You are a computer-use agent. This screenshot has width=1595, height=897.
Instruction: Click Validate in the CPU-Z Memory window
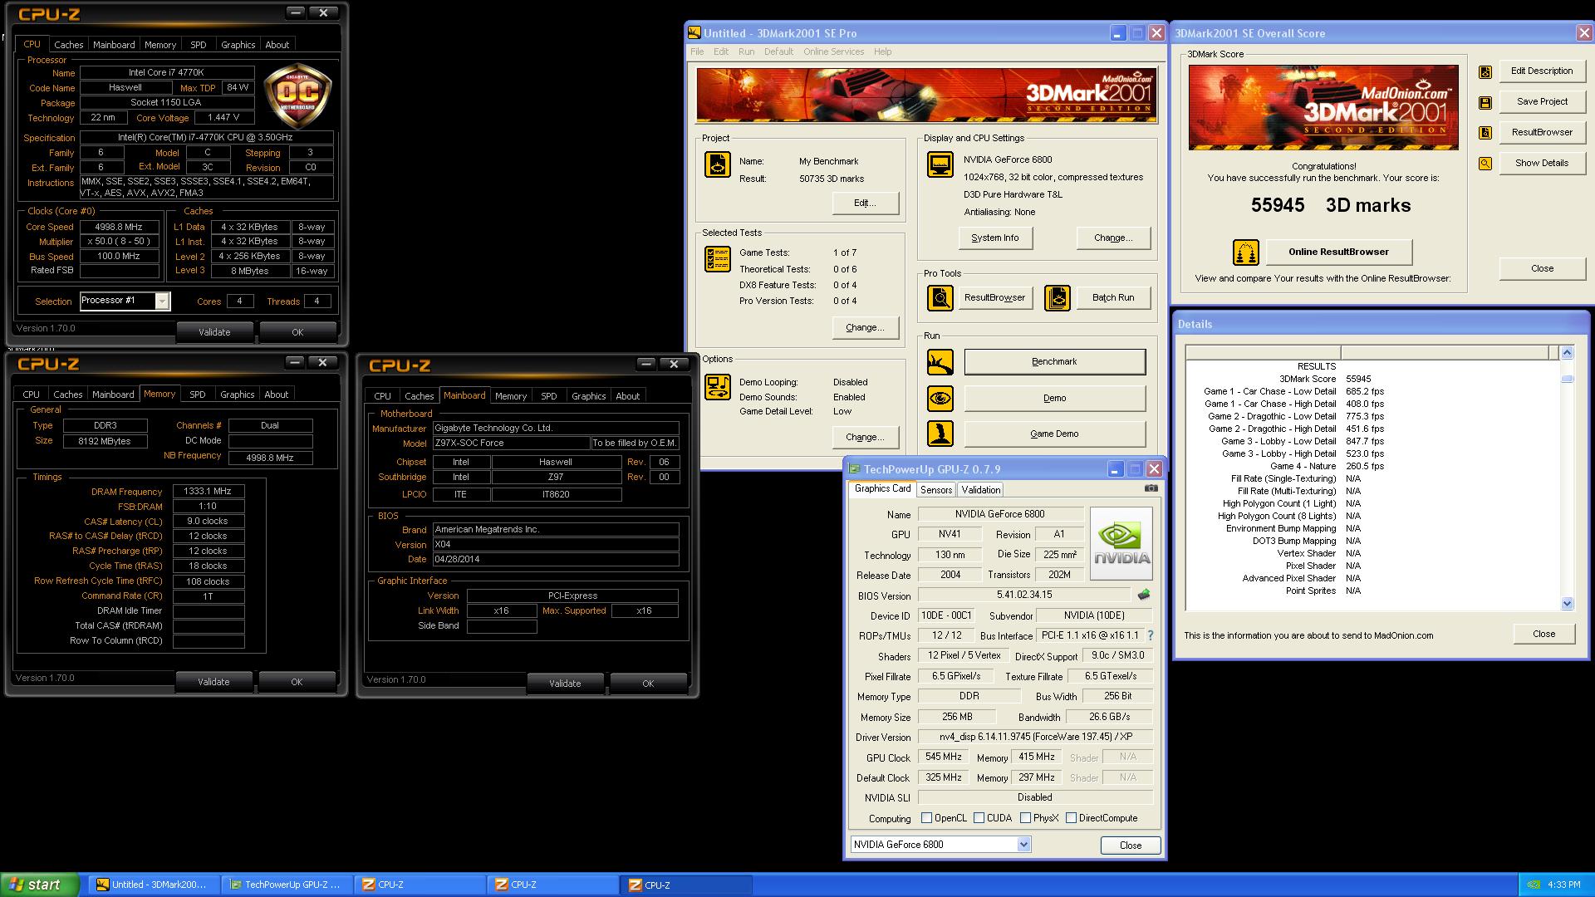tap(213, 682)
